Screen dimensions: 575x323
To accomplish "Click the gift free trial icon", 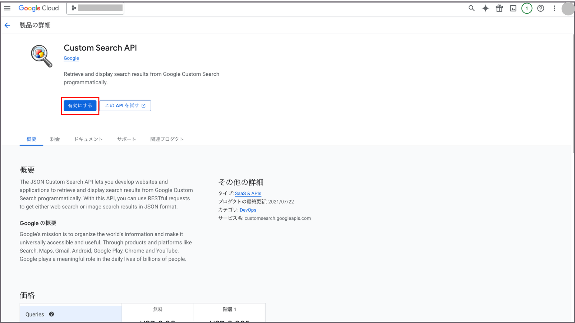I will [x=500, y=8].
